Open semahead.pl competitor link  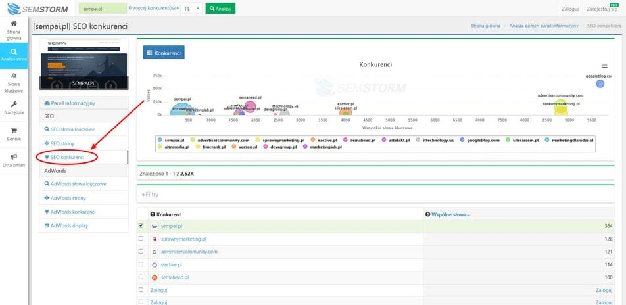coord(175,277)
